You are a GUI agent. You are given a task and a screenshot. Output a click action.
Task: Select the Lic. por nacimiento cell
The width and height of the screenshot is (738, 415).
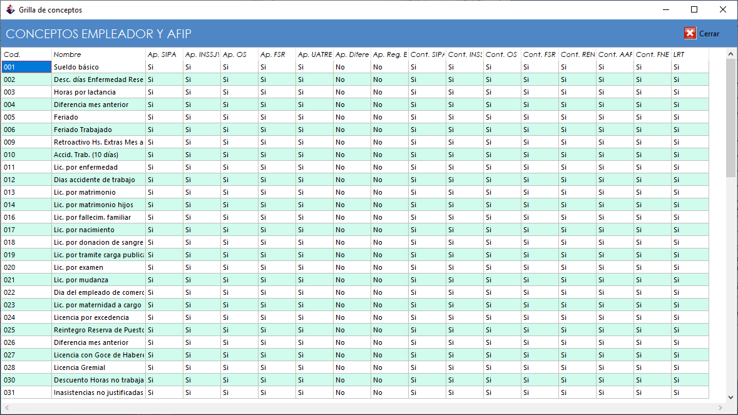98,230
